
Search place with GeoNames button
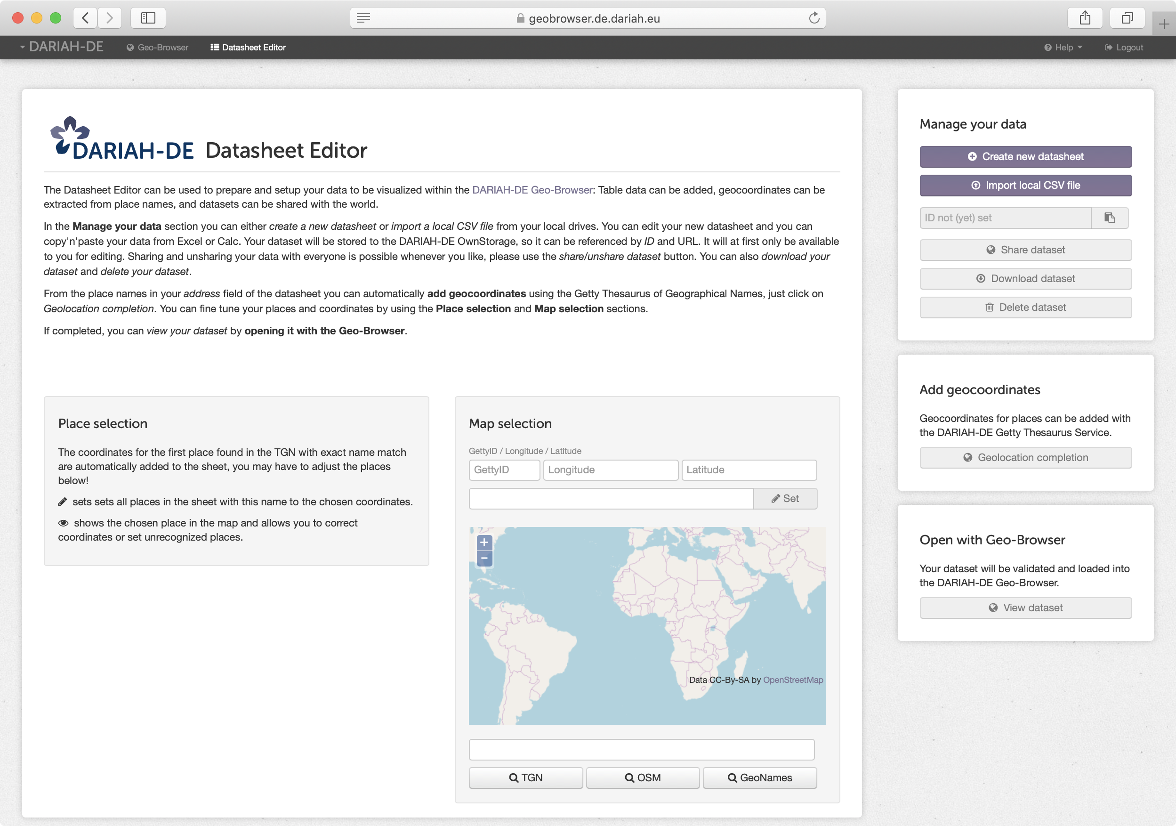(x=759, y=778)
